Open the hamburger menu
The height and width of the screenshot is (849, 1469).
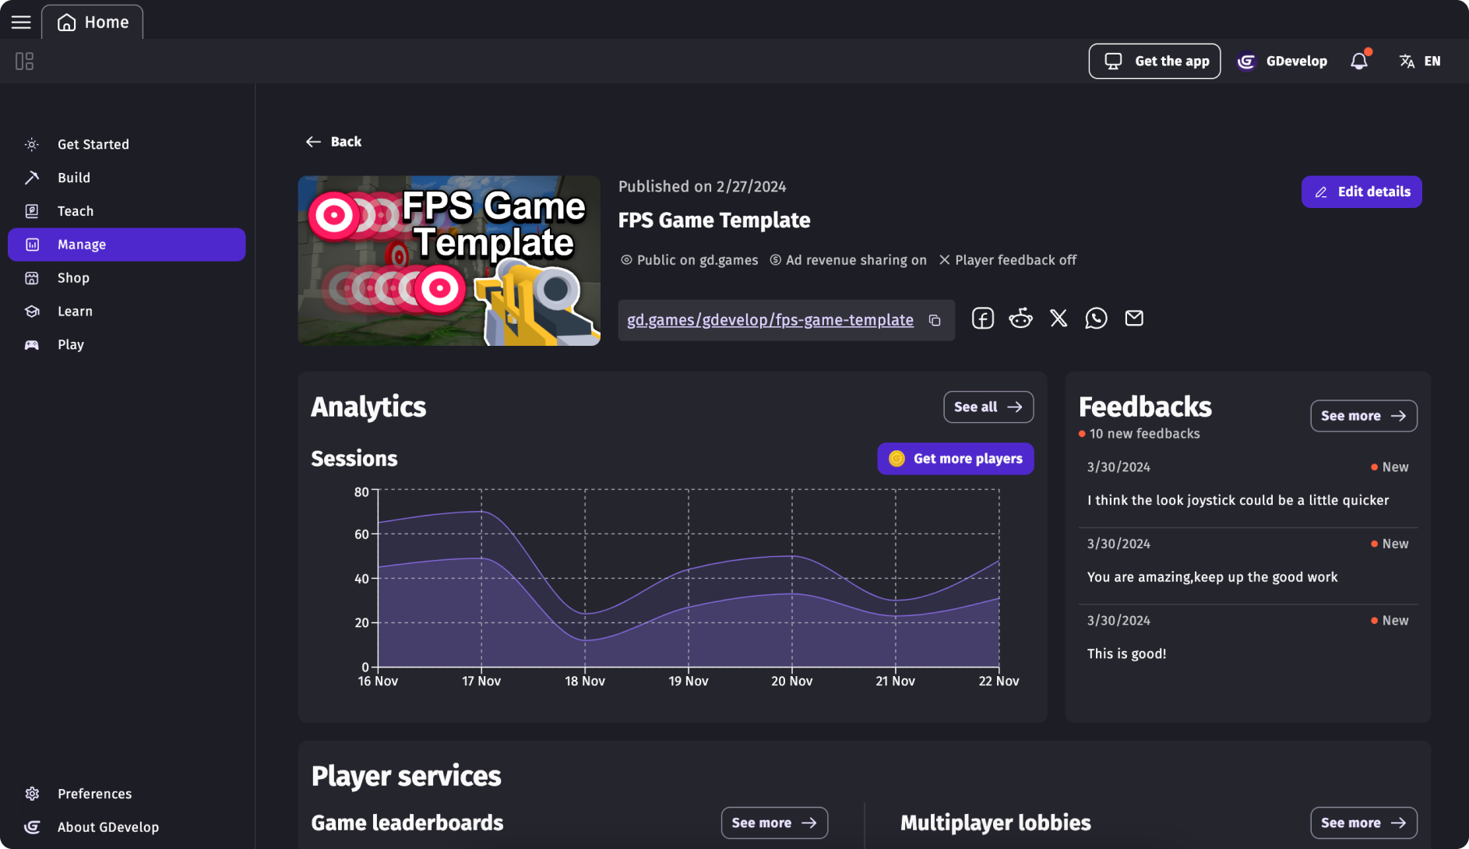tap(20, 22)
